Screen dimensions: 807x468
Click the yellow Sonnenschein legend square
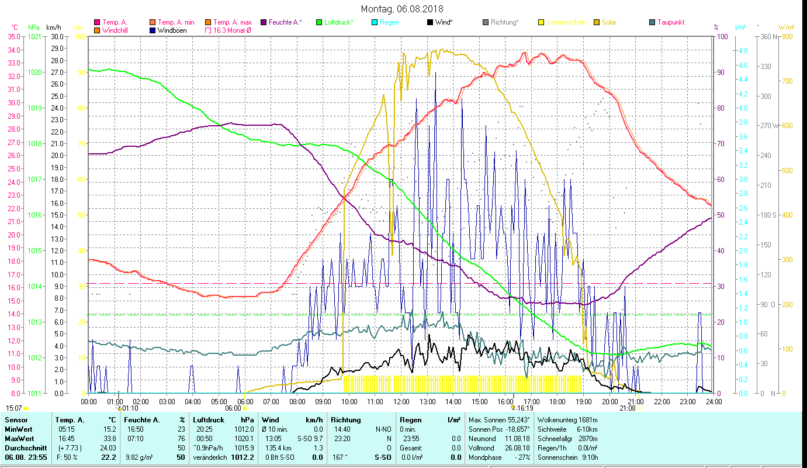point(541,23)
